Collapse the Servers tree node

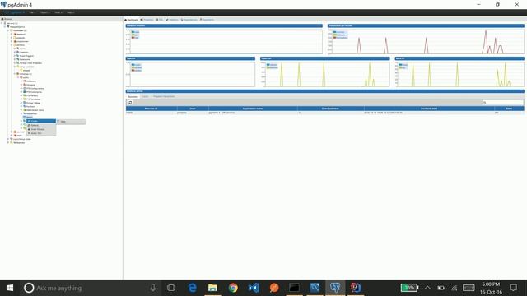pos(2,23)
